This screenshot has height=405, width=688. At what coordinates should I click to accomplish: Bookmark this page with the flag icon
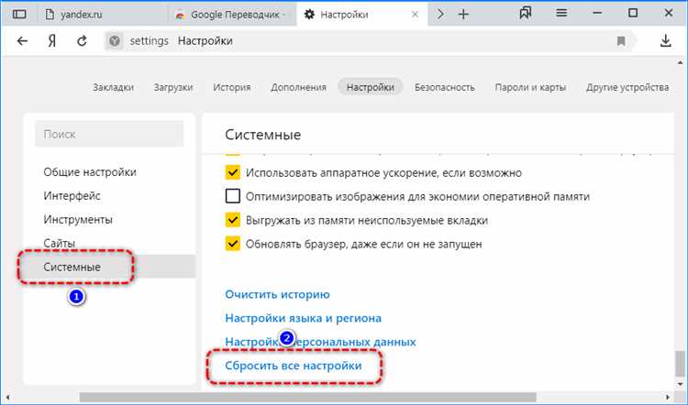point(621,41)
